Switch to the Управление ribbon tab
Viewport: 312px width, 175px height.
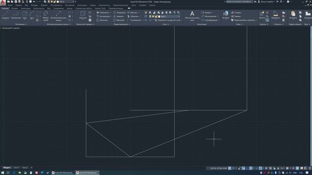tap(58, 8)
